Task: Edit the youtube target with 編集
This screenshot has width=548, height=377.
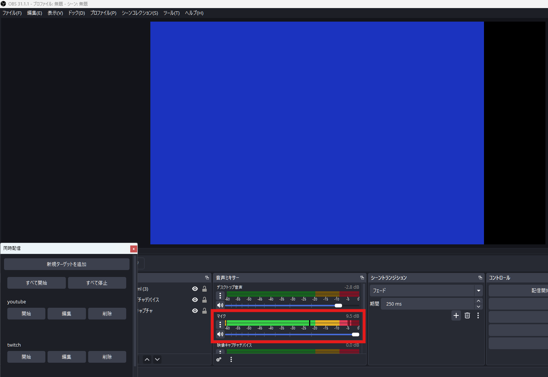Action: point(67,314)
